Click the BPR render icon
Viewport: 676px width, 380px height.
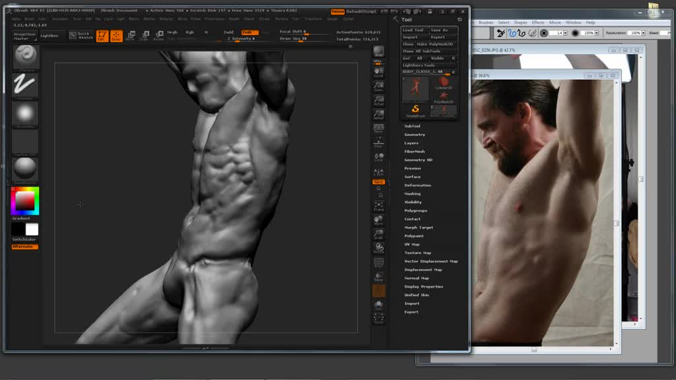click(x=378, y=53)
